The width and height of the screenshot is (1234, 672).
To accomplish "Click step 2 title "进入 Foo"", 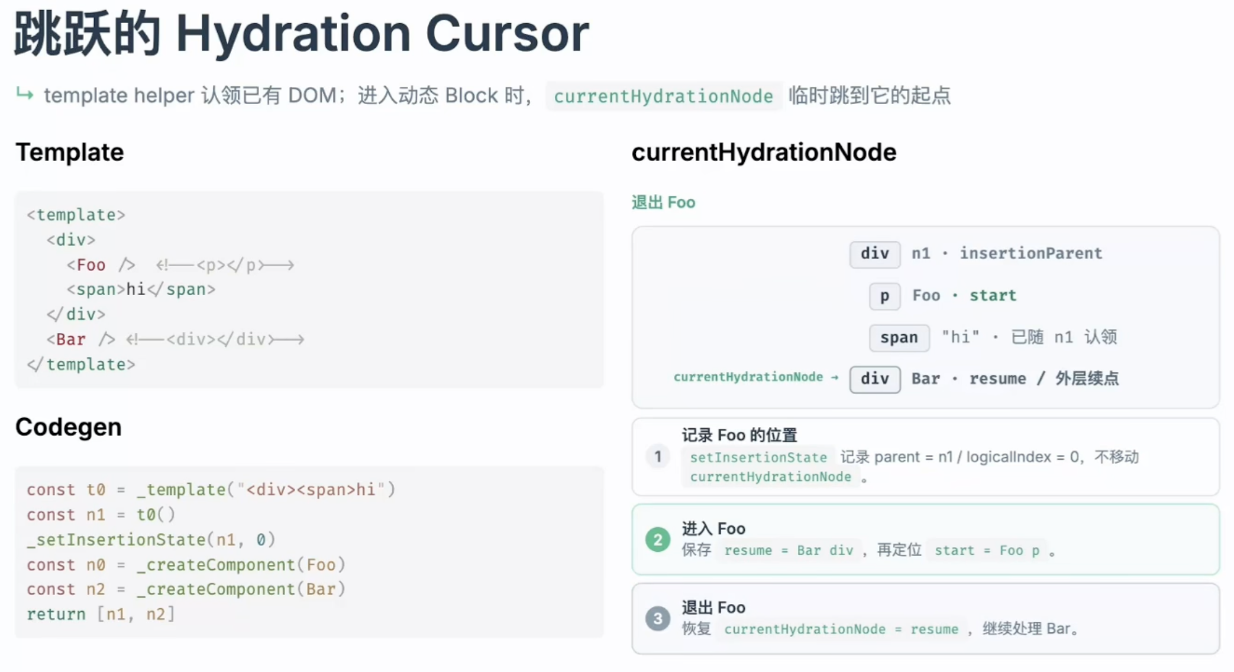I will 713,529.
